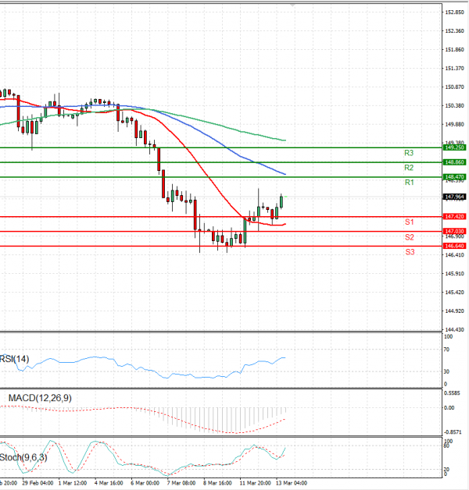Screen dimensions: 469x490
Task: Click the MACD axis value 0.5585
Action: (453, 392)
